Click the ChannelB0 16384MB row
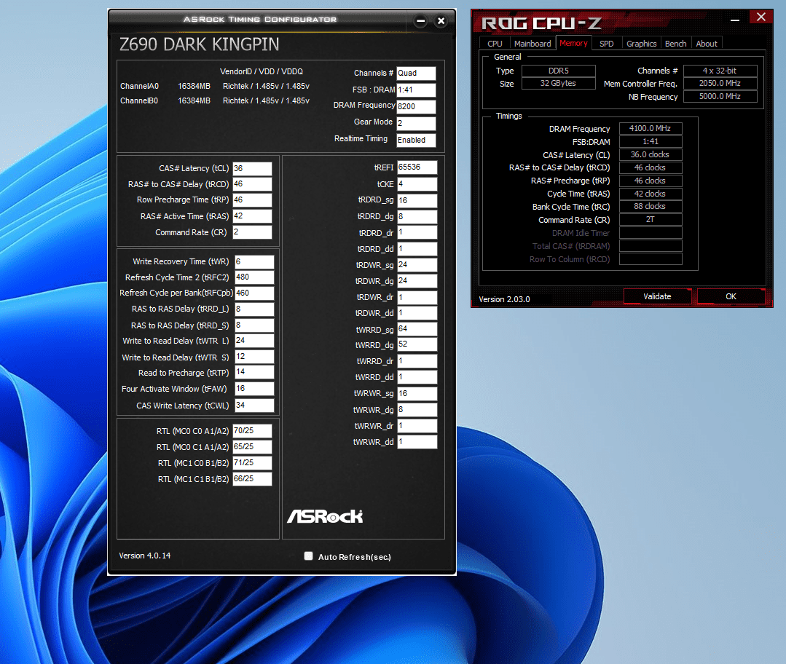This screenshot has height=664, width=786. click(x=215, y=100)
